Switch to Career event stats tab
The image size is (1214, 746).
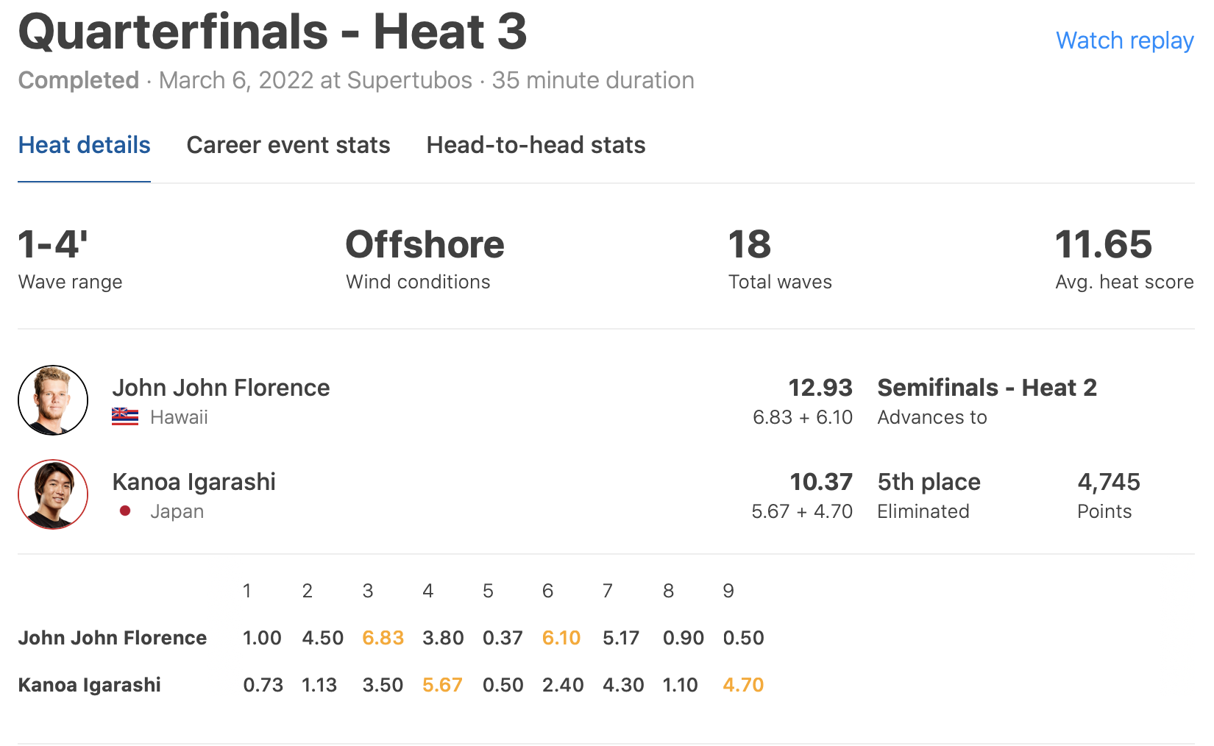[x=288, y=145]
